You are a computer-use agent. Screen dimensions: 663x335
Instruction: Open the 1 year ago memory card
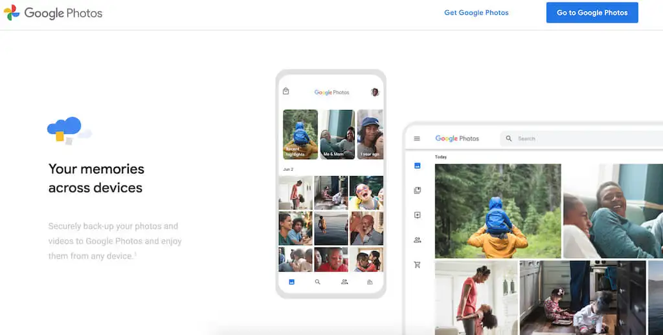[x=370, y=135]
